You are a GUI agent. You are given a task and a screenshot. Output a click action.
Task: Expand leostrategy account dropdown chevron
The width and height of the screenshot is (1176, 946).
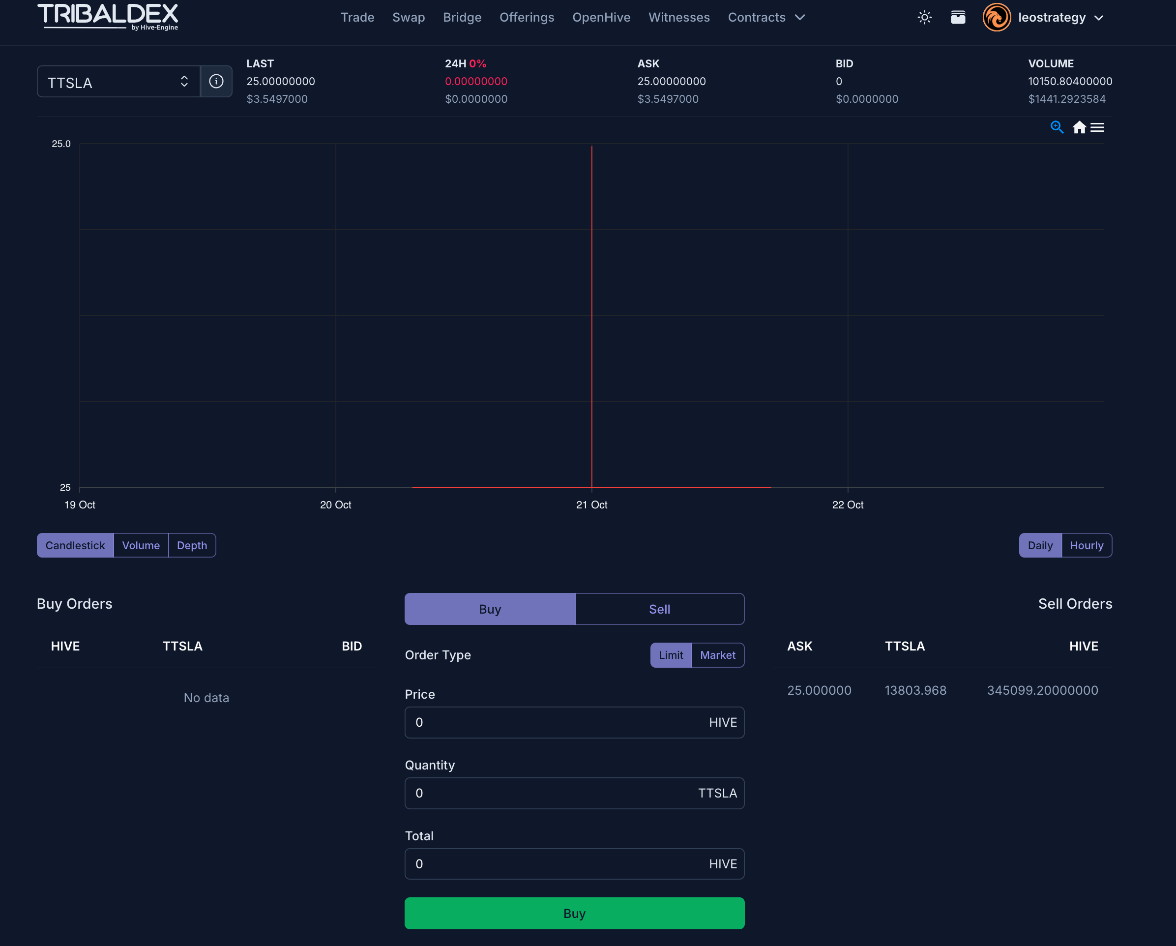1098,18
